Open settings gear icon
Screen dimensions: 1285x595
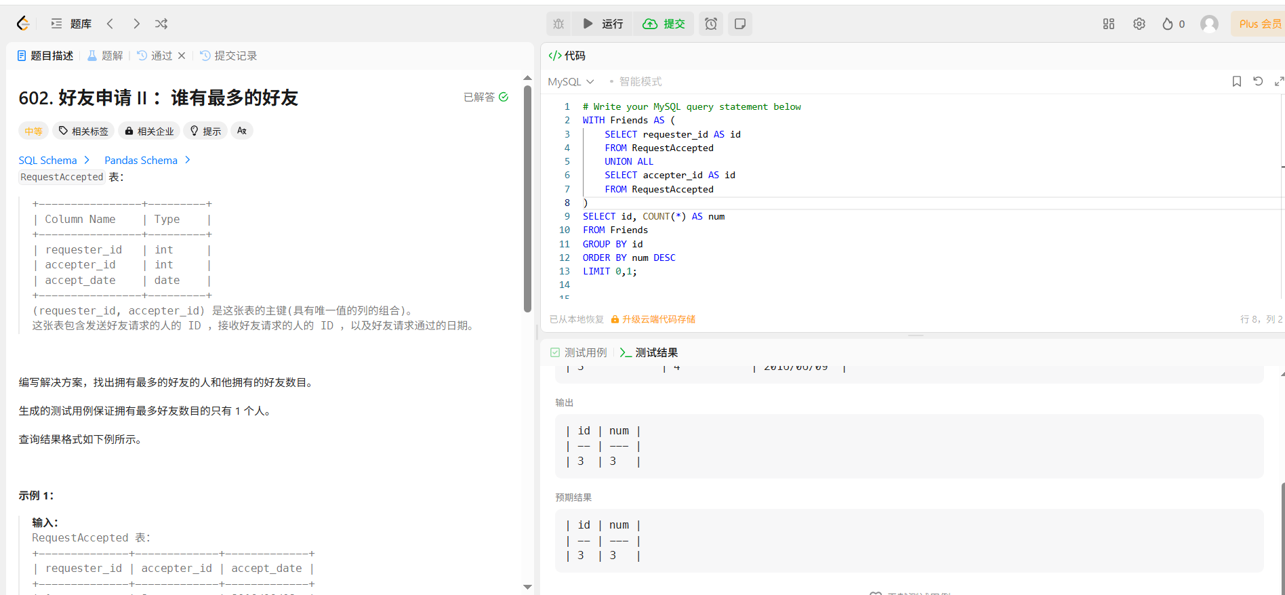pos(1139,24)
